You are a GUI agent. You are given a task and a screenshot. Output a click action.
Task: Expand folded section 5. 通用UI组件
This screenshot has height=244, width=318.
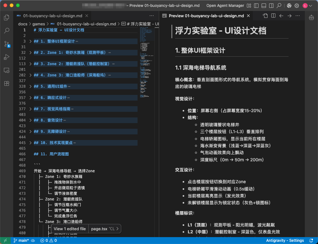tap(30, 86)
